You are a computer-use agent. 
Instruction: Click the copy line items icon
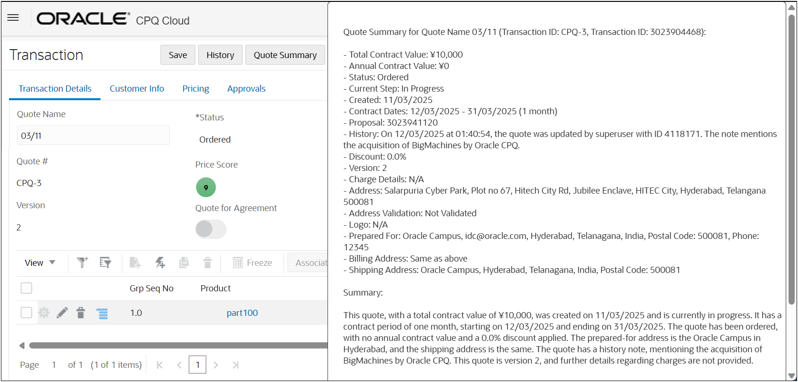(184, 263)
